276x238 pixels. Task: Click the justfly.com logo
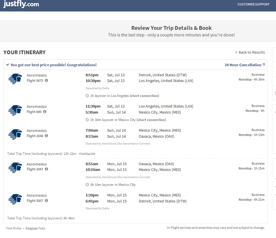pyautogui.click(x=21, y=4)
